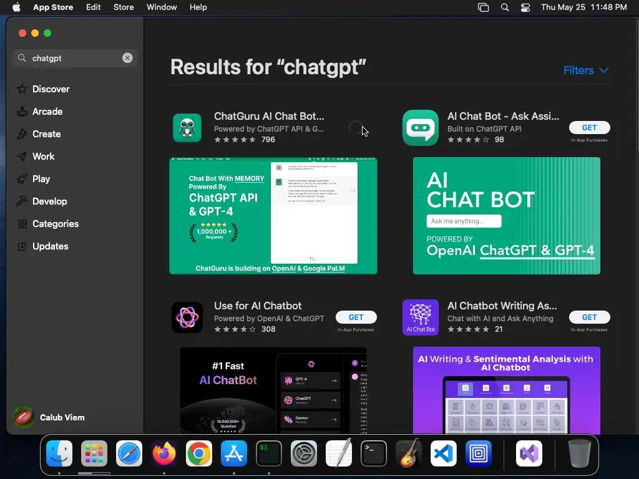The width and height of the screenshot is (639, 479).
Task: Open the Store menu
Action: point(124,7)
